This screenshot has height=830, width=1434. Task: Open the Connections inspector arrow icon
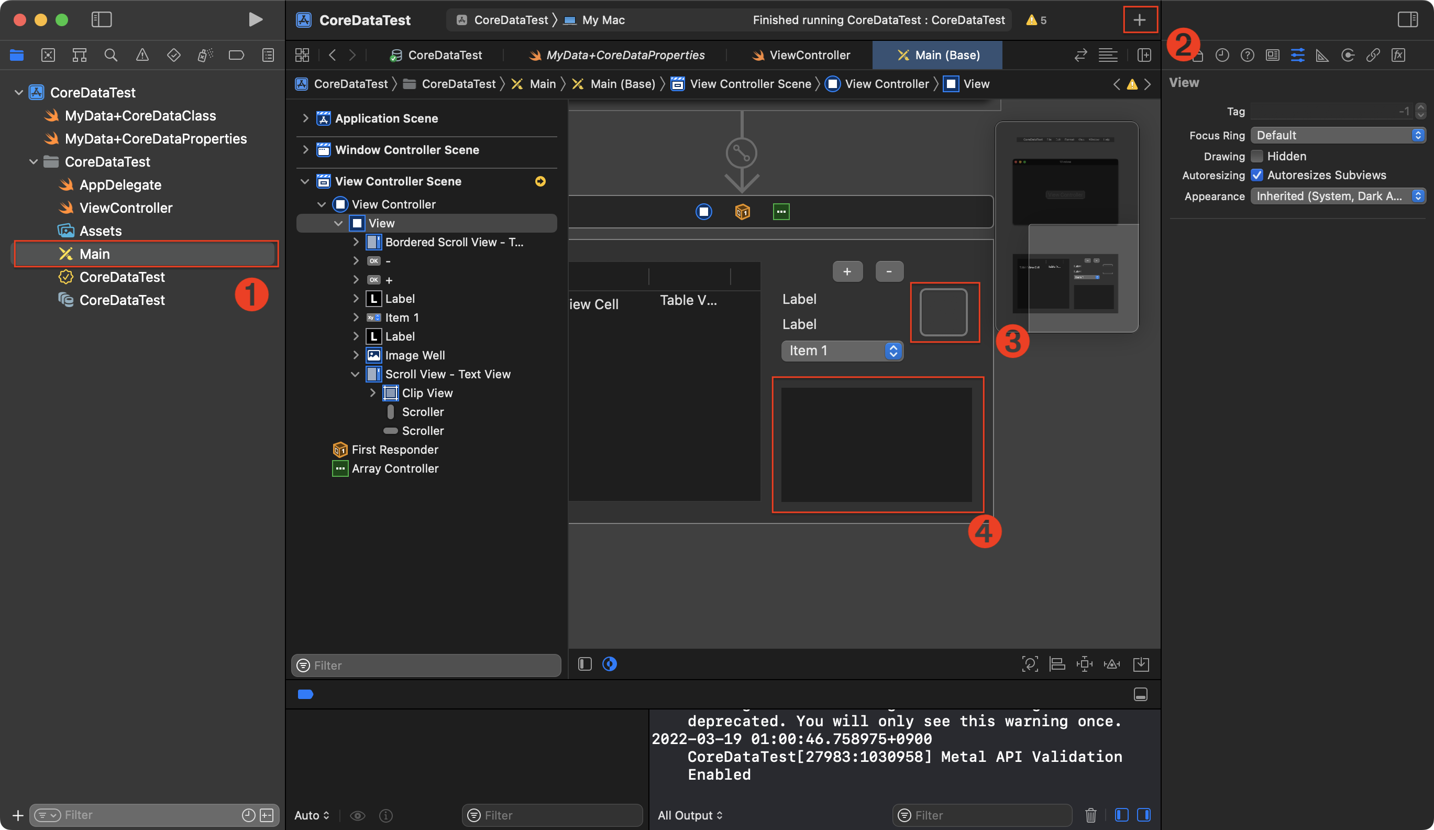[x=1348, y=55]
